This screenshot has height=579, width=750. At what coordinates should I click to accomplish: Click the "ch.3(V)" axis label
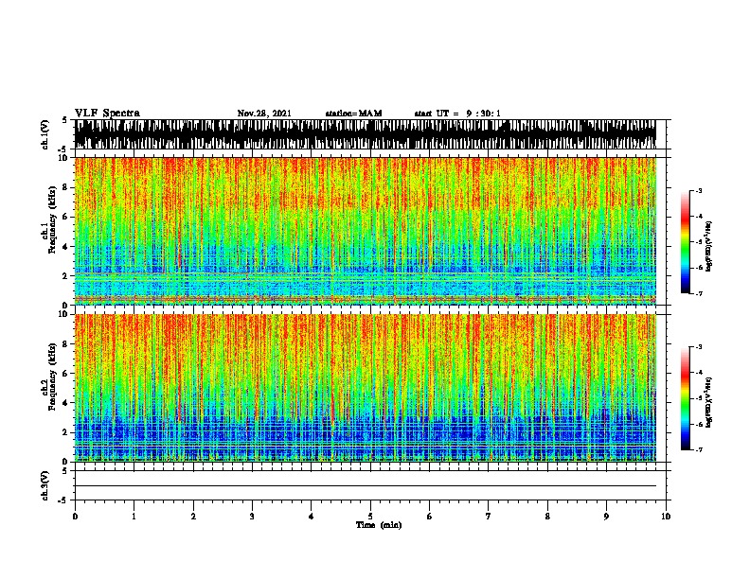pyautogui.click(x=45, y=485)
